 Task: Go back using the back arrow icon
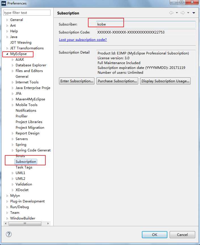click(x=171, y=13)
